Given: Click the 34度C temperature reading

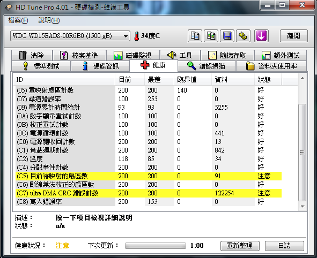Looking at the screenshot, I should (150, 36).
